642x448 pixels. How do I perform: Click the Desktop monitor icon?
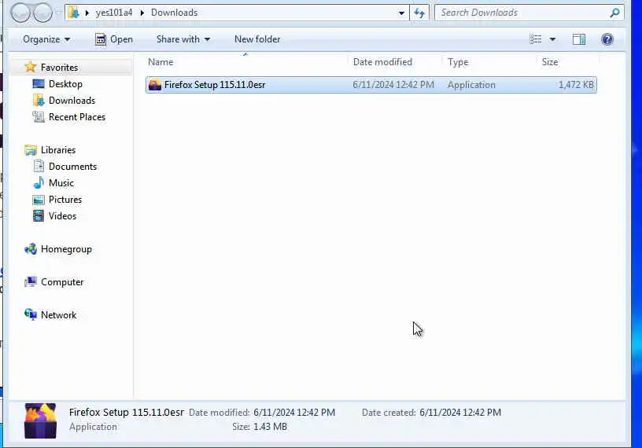(39, 84)
